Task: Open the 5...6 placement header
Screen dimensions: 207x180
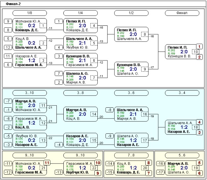Action: 182,155
